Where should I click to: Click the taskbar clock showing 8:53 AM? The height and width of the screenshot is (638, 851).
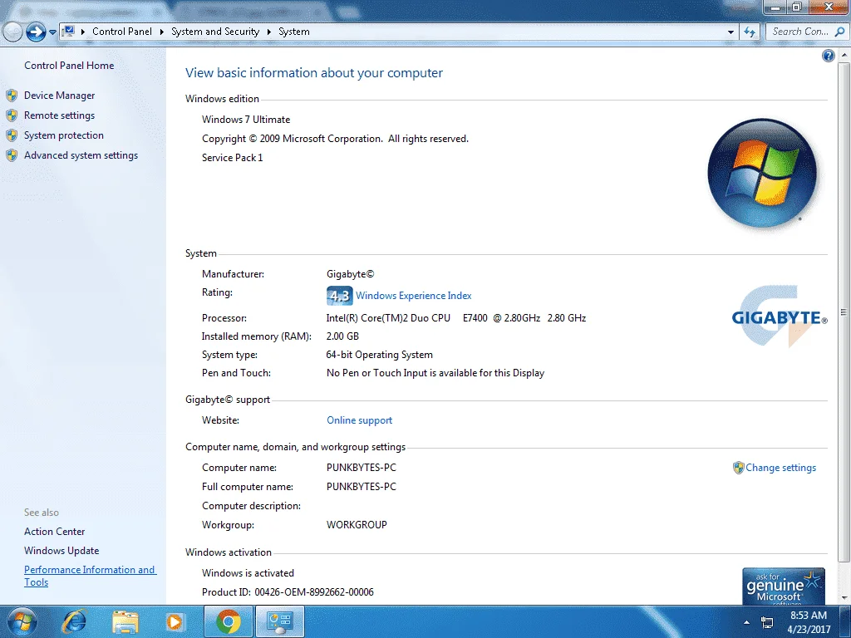[x=809, y=622]
